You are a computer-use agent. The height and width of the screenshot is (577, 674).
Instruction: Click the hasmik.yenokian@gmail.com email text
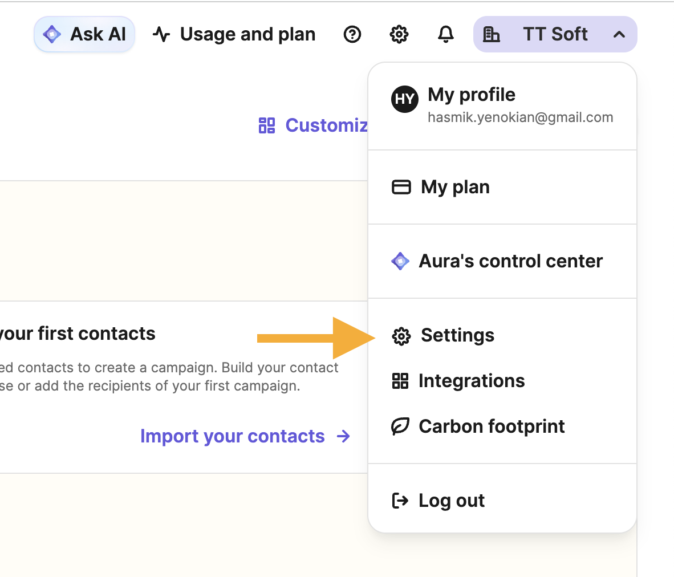pos(520,117)
